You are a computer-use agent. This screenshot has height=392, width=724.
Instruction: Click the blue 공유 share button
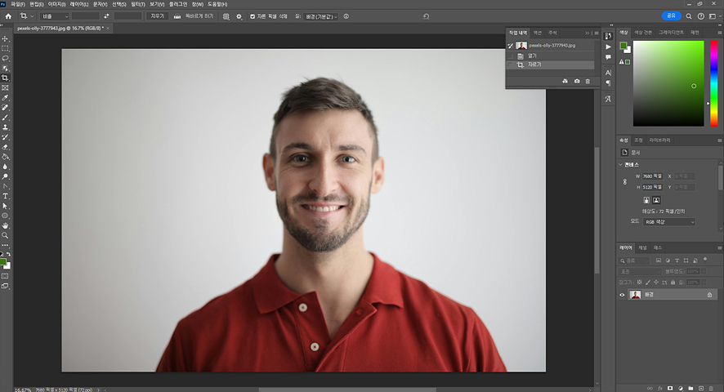point(672,16)
